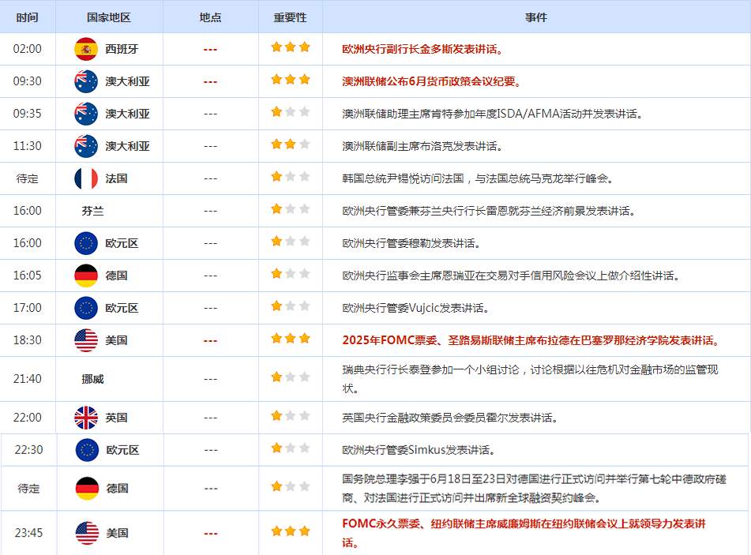The height and width of the screenshot is (555, 751).
Task: Click the Germany flag in the 16:05 row
Action: point(86,276)
